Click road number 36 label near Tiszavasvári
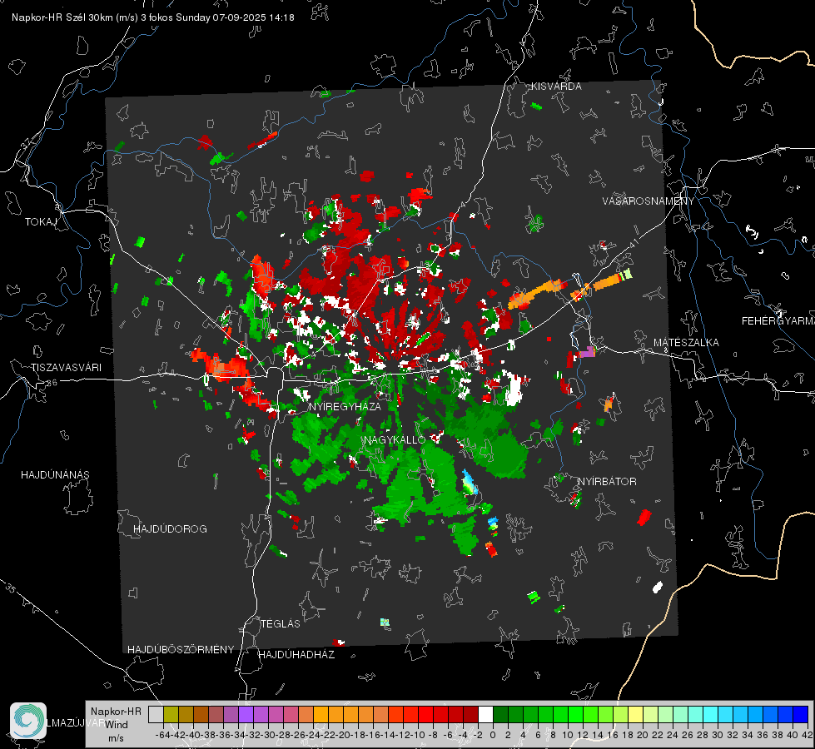Viewport: 815px width, 749px height. point(52,383)
